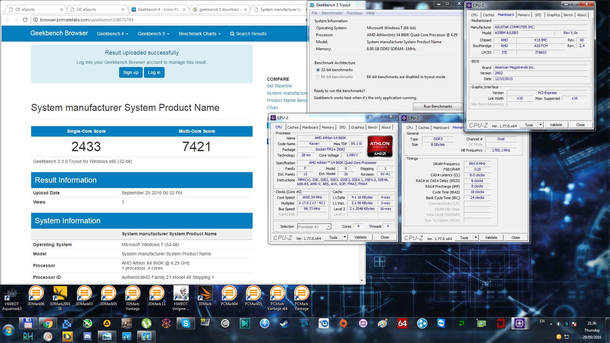Click Tools button in CPU window CPU-Z
The image size is (610, 343).
point(333,237)
